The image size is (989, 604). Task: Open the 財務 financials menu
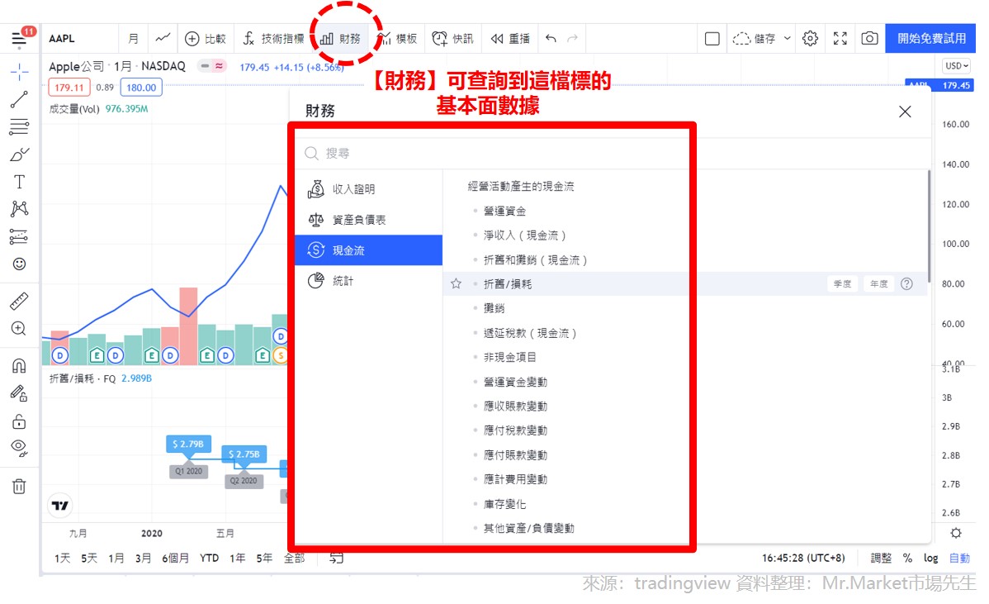click(341, 39)
